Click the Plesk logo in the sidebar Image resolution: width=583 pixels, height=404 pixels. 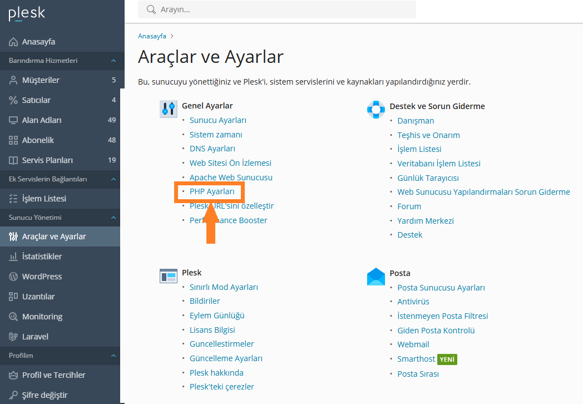point(27,13)
